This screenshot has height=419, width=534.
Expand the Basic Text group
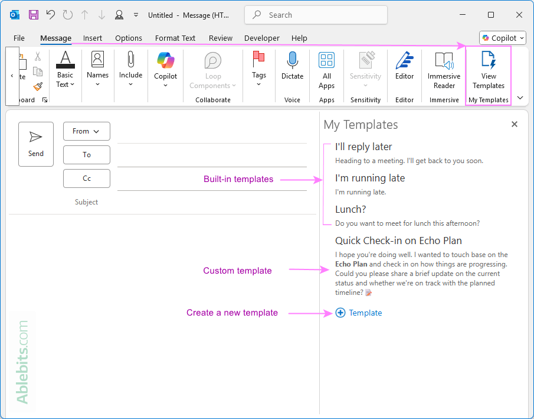coord(65,70)
